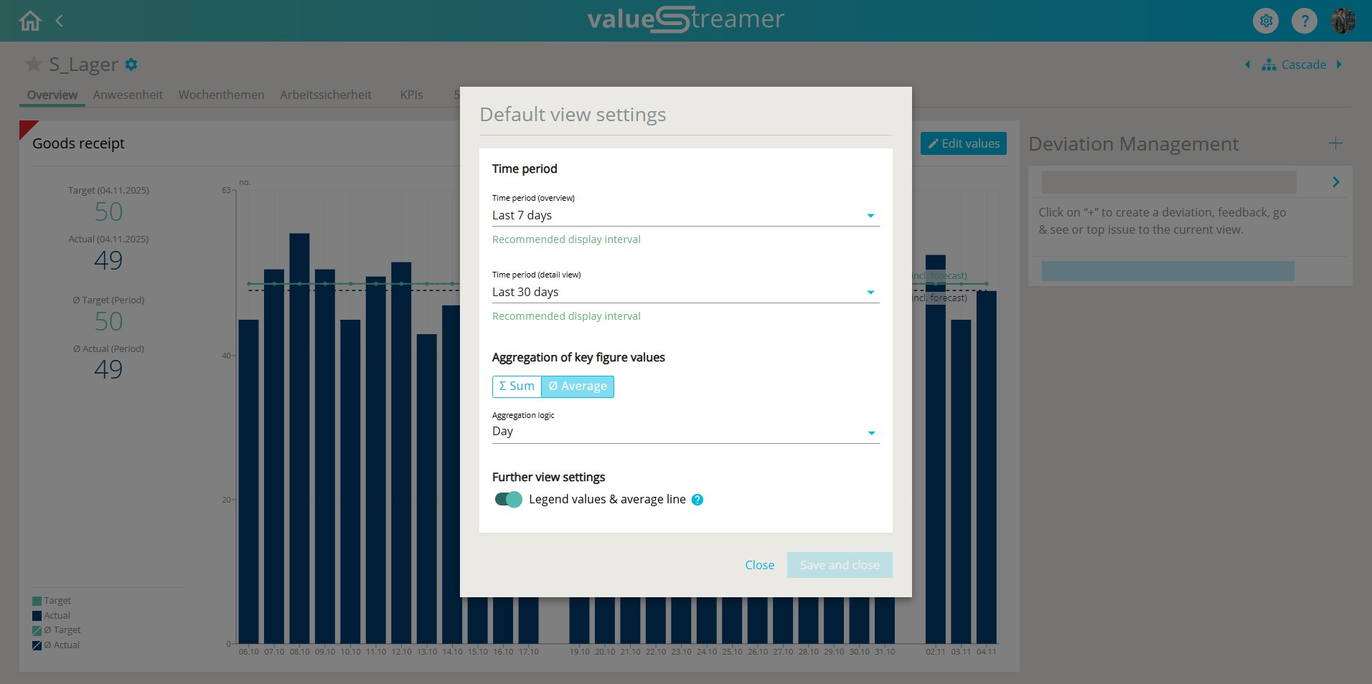Screen dimensions: 1372x684
Task: Select Sum aggregation option
Action: pos(517,386)
